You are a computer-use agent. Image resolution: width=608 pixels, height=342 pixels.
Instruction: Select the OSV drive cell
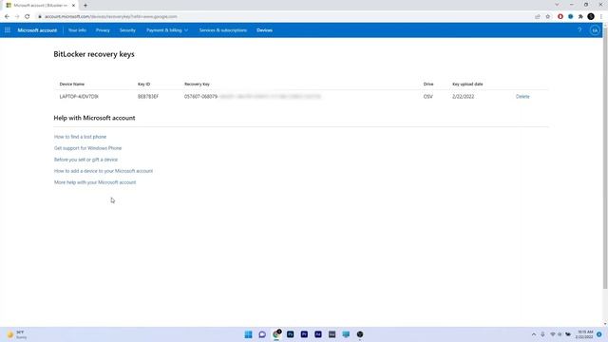click(x=428, y=97)
